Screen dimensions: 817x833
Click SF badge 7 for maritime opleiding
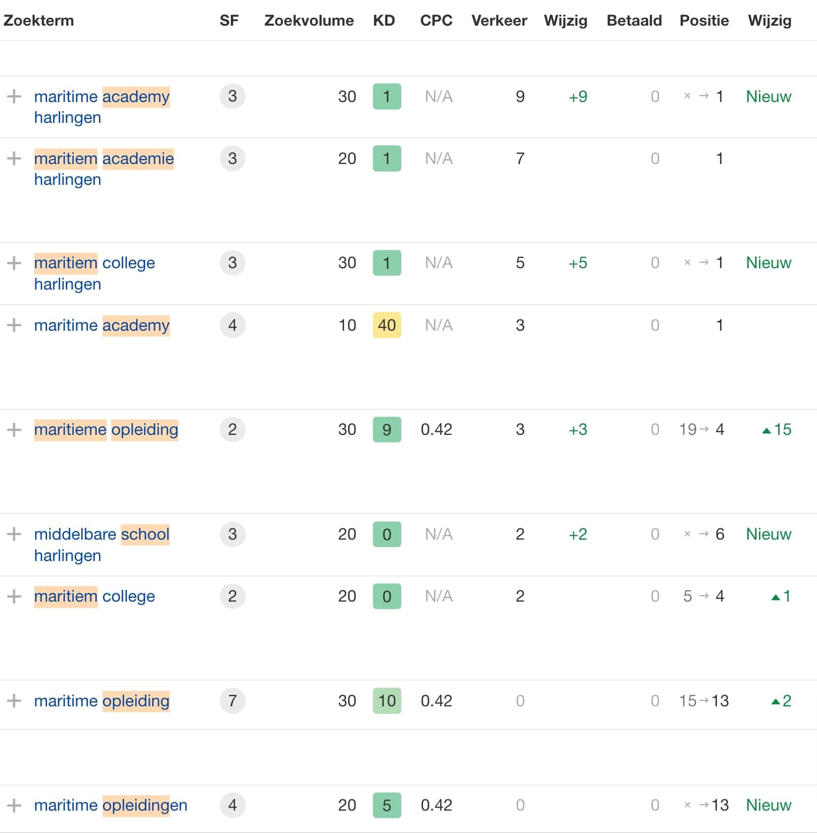click(232, 700)
